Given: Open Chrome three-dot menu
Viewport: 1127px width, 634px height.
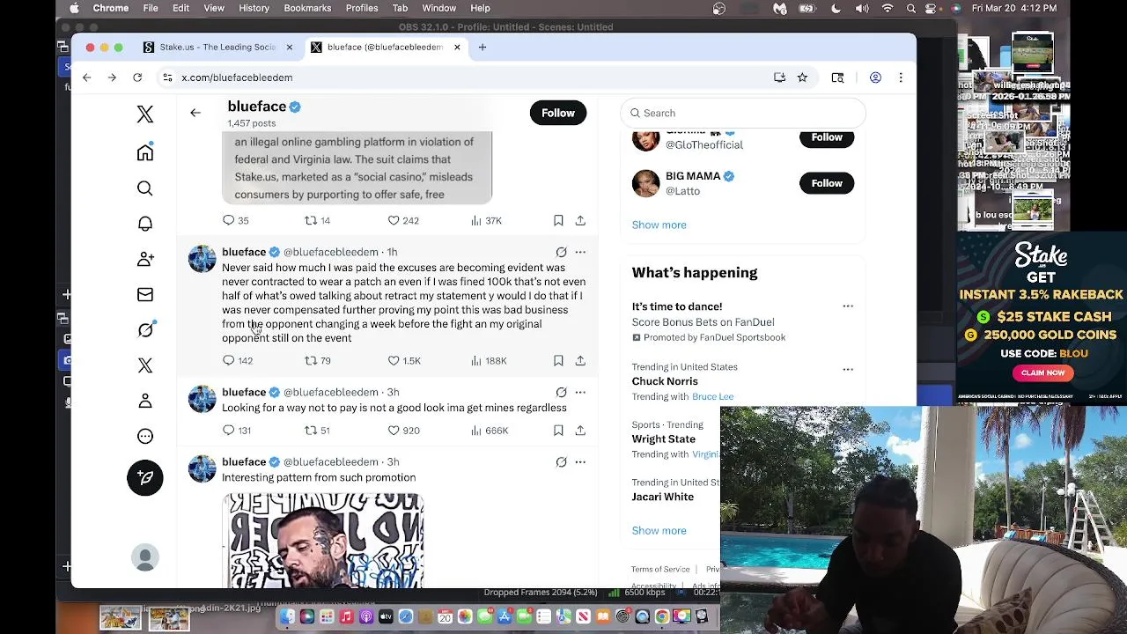Looking at the screenshot, I should coord(901,77).
